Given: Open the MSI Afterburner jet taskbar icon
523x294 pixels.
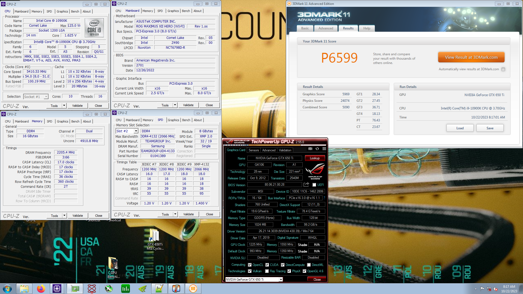Looking at the screenshot, I should point(109,289).
